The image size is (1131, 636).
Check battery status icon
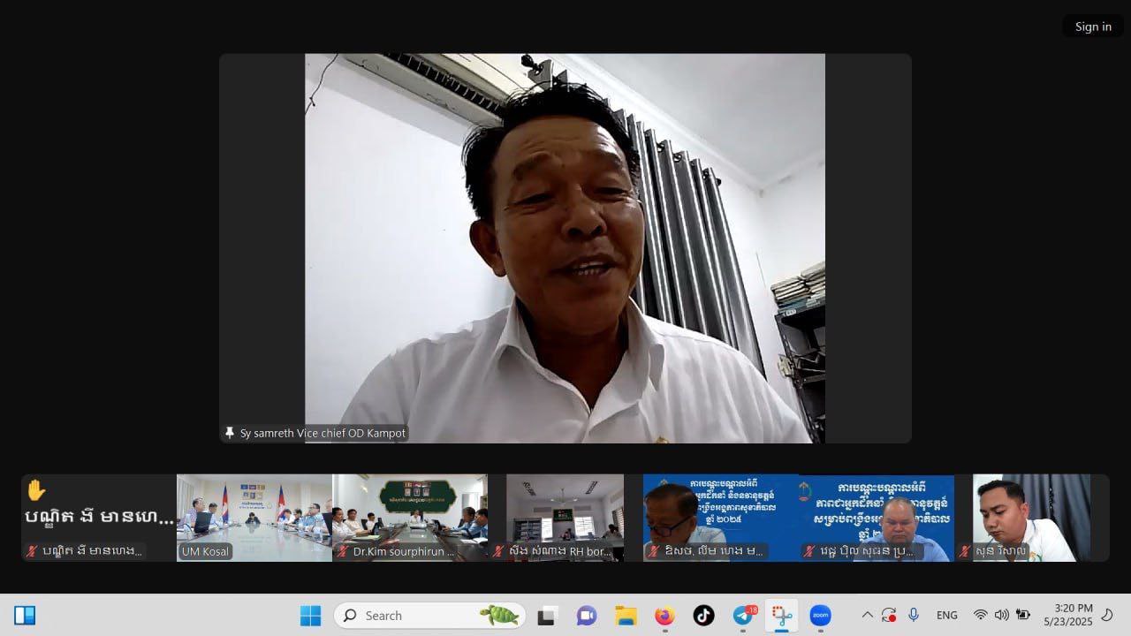point(1023,615)
